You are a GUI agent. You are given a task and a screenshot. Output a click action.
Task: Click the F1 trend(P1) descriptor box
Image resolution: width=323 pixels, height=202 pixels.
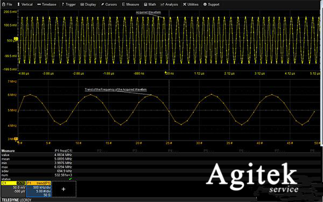point(39,189)
